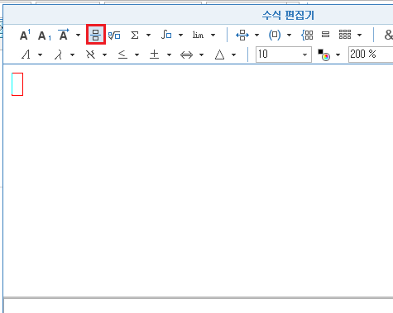393x313 pixels.
Task: Expand the summation options dropdown
Action: (148, 35)
